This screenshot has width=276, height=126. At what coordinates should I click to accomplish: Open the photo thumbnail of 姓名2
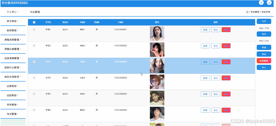pyautogui.click(x=157, y=50)
